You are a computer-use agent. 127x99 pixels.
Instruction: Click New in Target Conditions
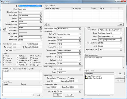[120, 24]
